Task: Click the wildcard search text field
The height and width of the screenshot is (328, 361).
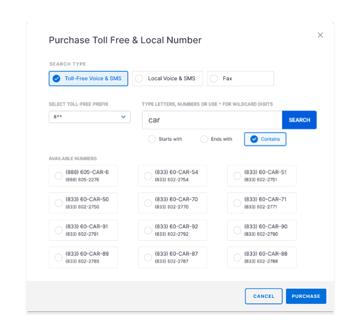Action: tap(212, 120)
